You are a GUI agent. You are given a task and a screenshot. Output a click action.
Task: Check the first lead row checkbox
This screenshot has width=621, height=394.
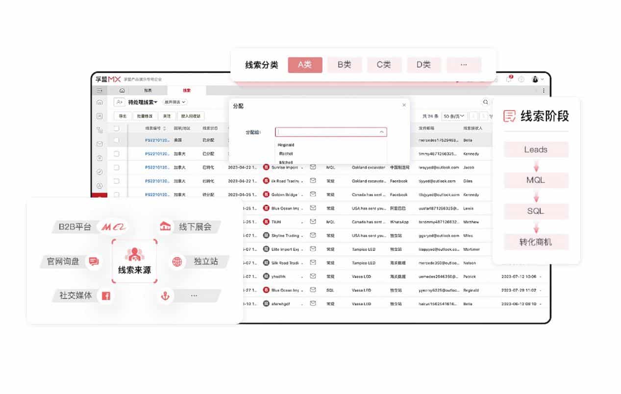tap(116, 140)
